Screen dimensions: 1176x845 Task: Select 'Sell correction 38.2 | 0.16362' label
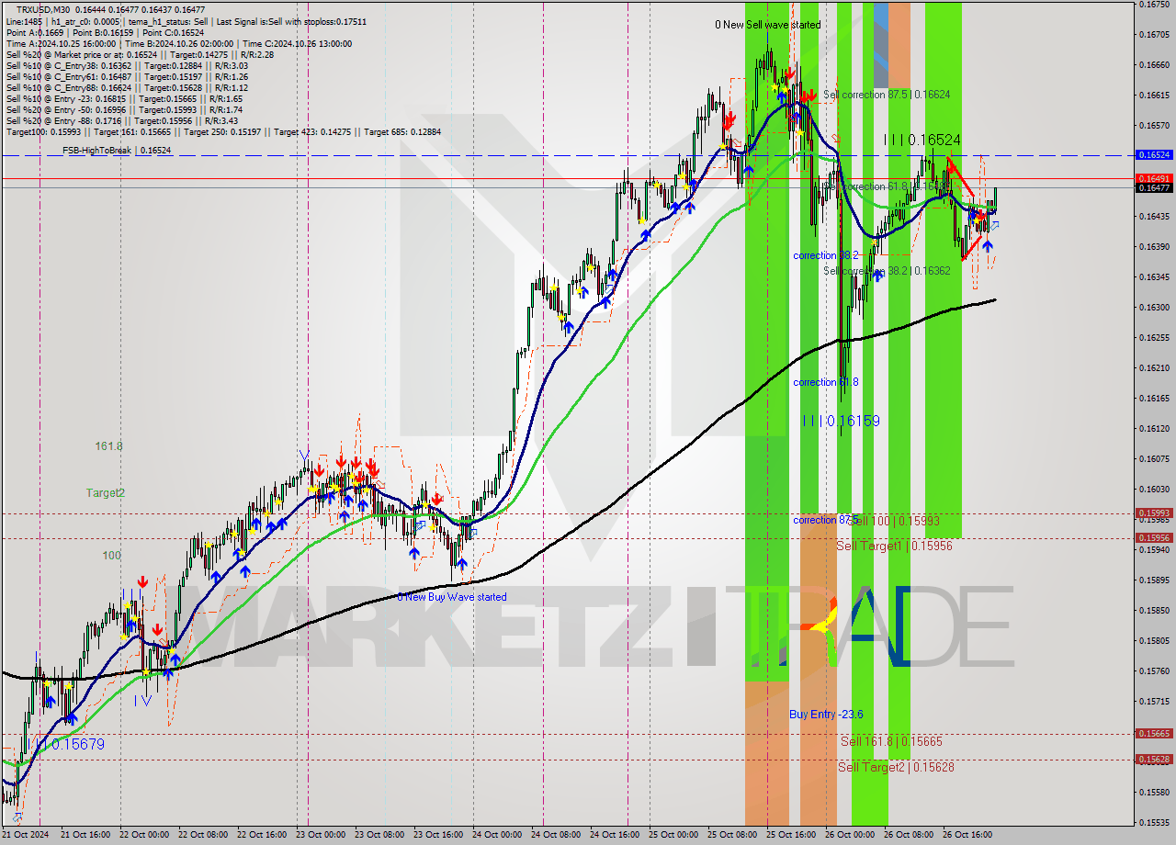click(x=887, y=271)
